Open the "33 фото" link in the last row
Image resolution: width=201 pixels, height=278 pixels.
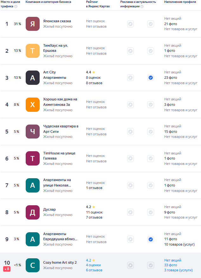coord(171,265)
